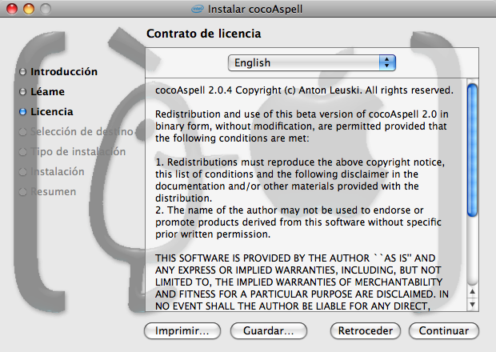
Task: Click the bullet beside Introducción step
Action: [x=22, y=72]
